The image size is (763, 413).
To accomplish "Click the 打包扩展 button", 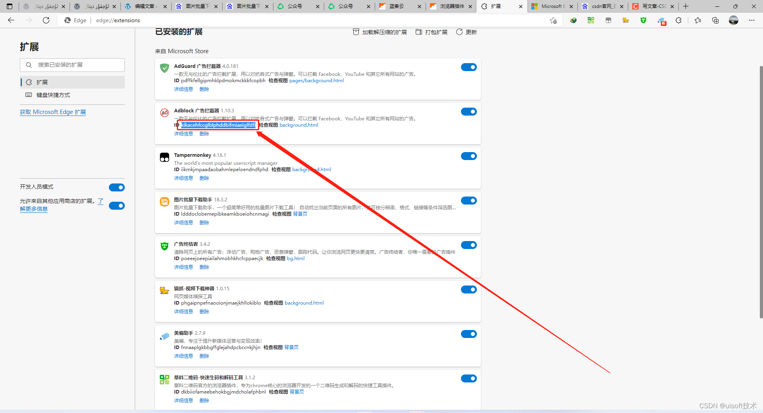I will [x=432, y=32].
